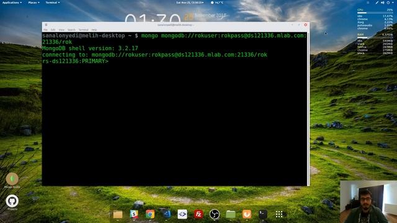Open the Applications menu in top panel

coord(12,2)
